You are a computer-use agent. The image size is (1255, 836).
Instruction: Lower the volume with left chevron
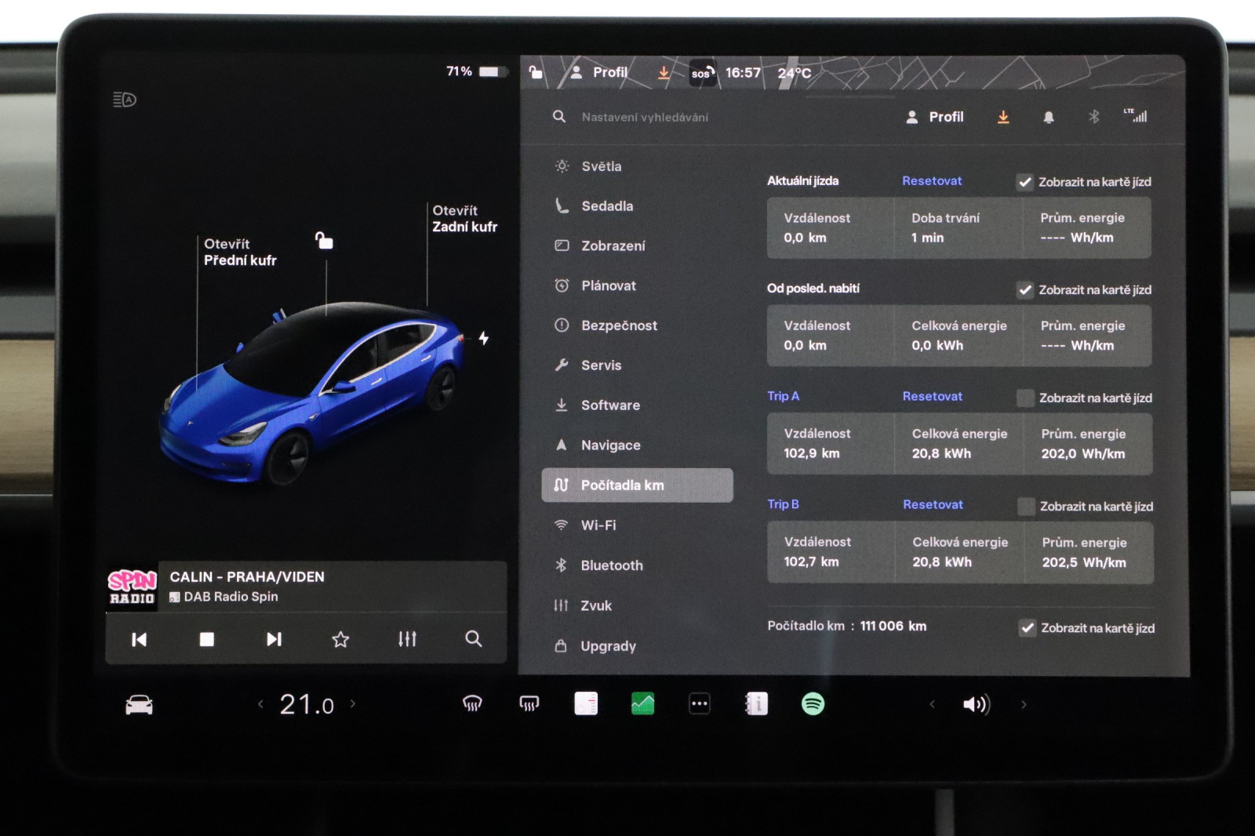point(933,704)
